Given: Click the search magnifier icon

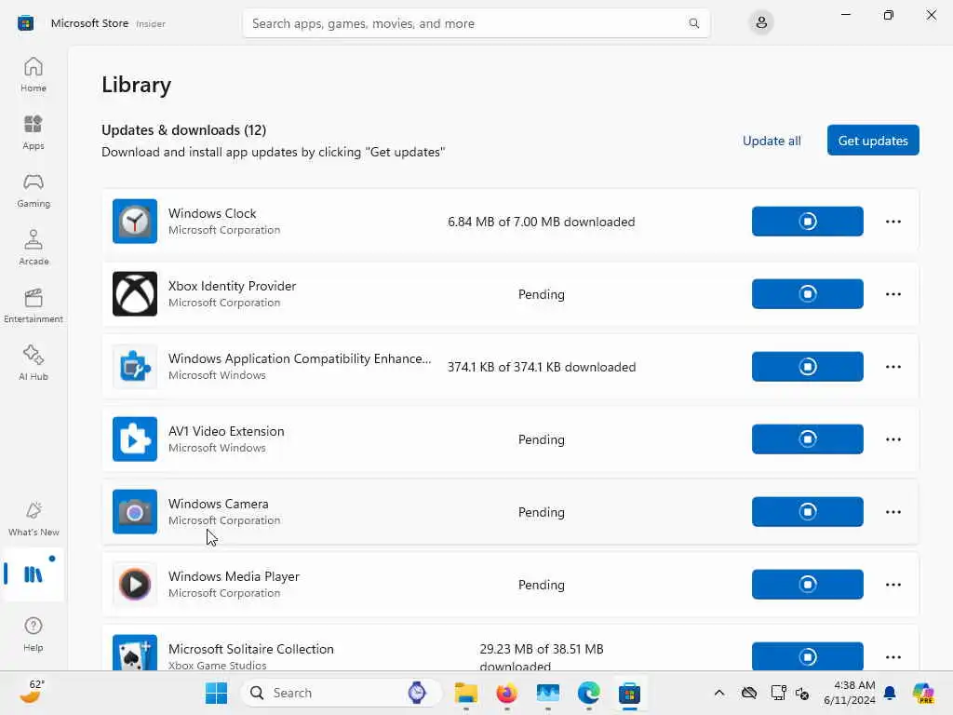Looking at the screenshot, I should click(693, 23).
